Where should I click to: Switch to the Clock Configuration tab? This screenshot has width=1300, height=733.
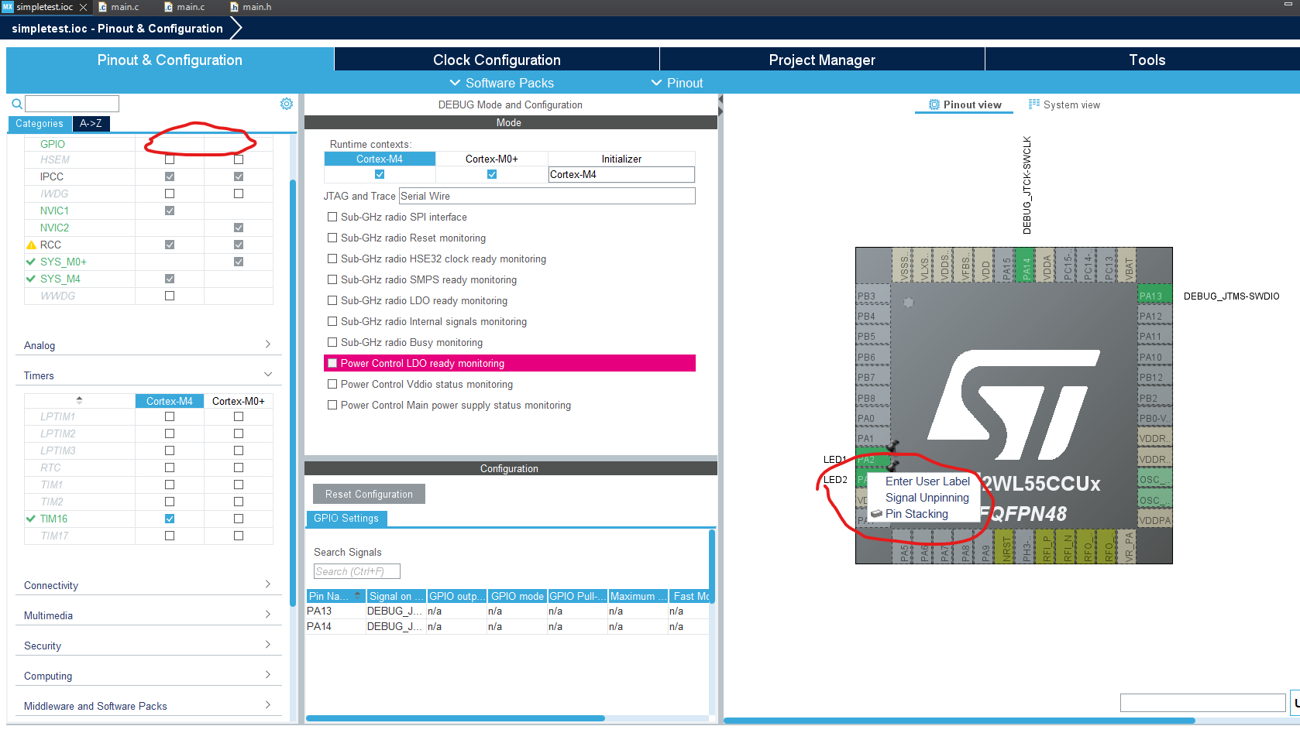(496, 59)
